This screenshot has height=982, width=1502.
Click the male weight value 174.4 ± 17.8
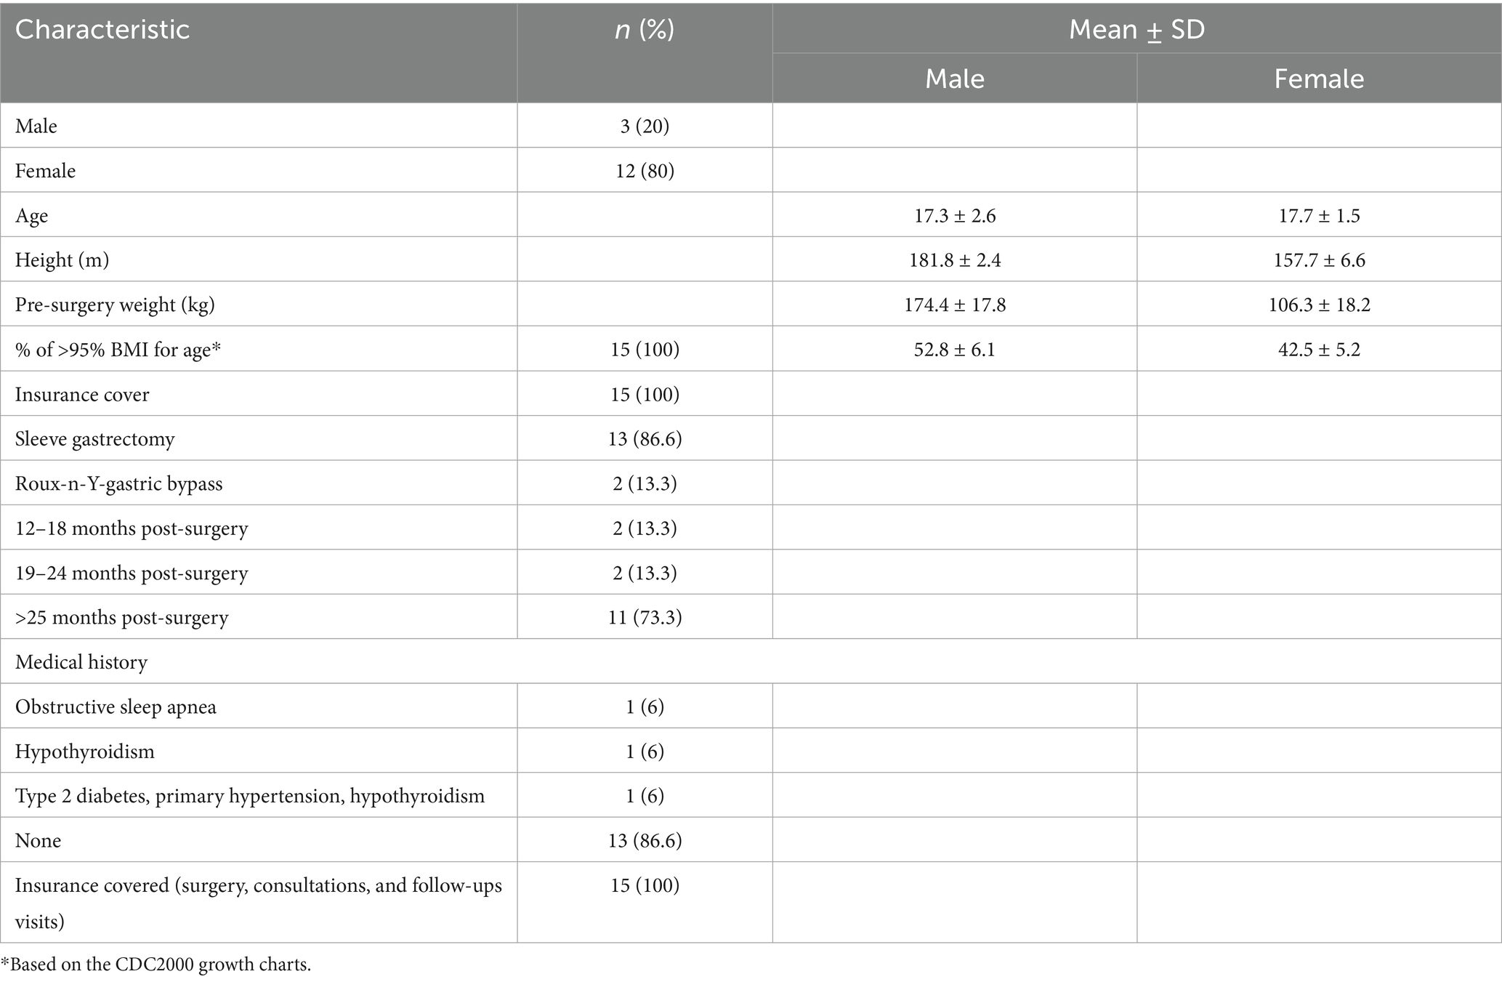tap(954, 305)
